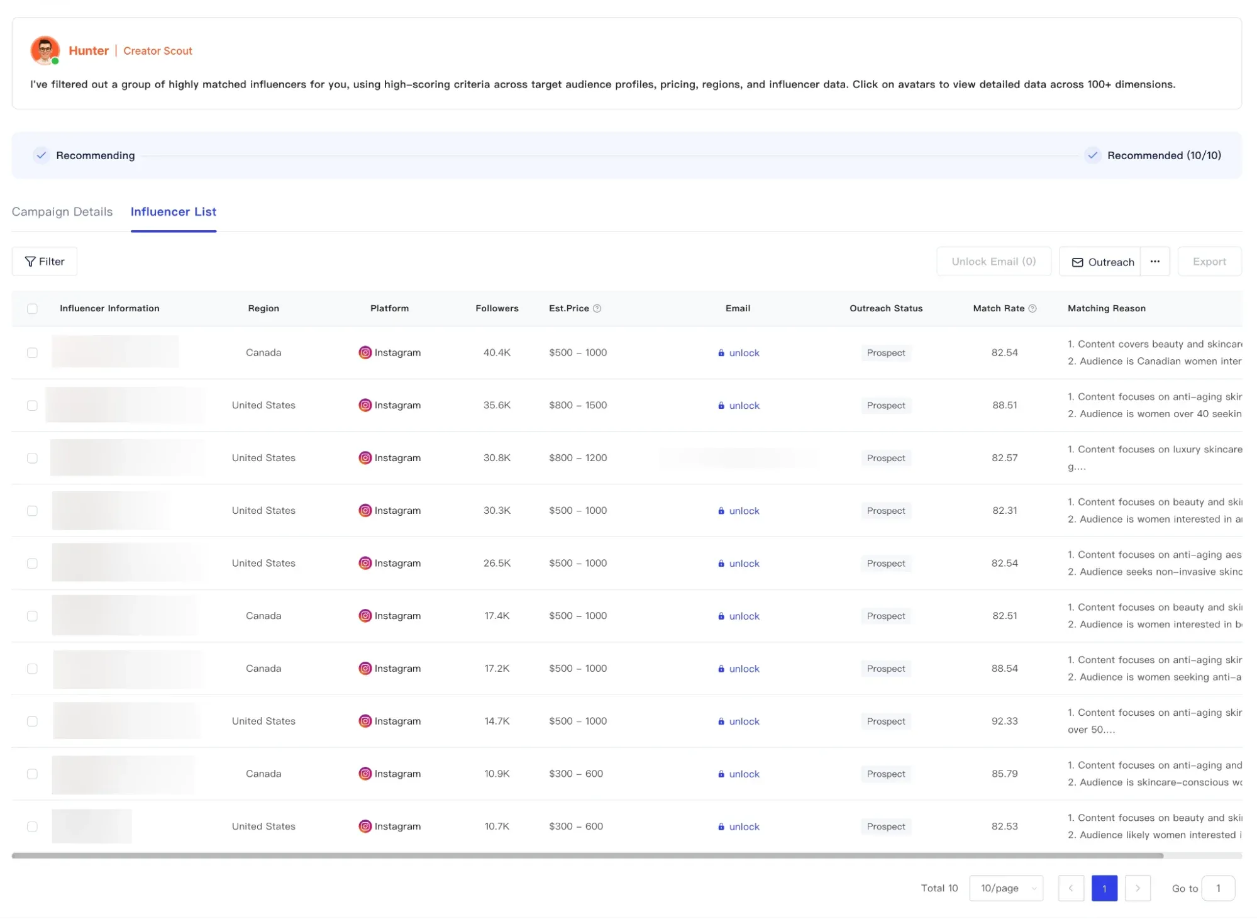Click the Est.Price help question icon
Image resolution: width=1257 pixels, height=919 pixels.
[x=597, y=308]
